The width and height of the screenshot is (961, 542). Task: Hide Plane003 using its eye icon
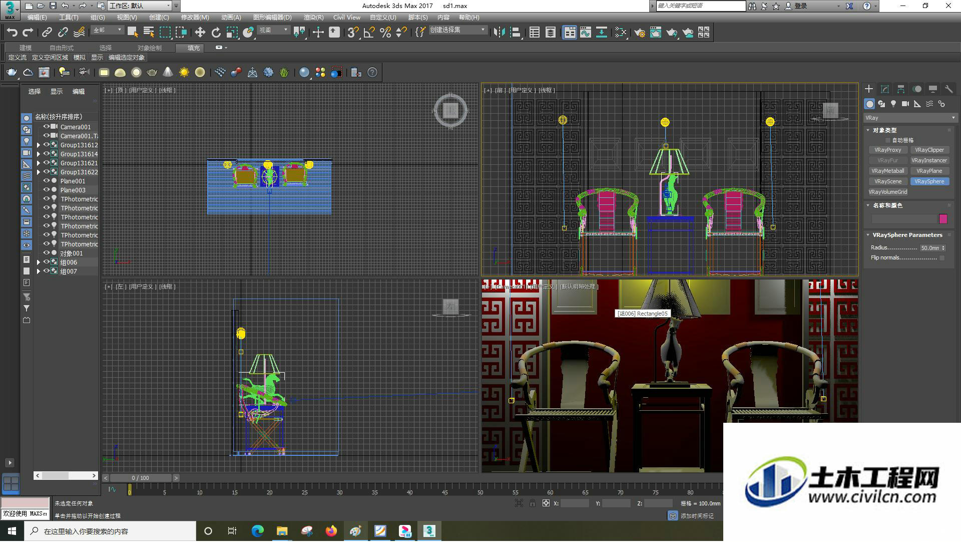pos(46,190)
